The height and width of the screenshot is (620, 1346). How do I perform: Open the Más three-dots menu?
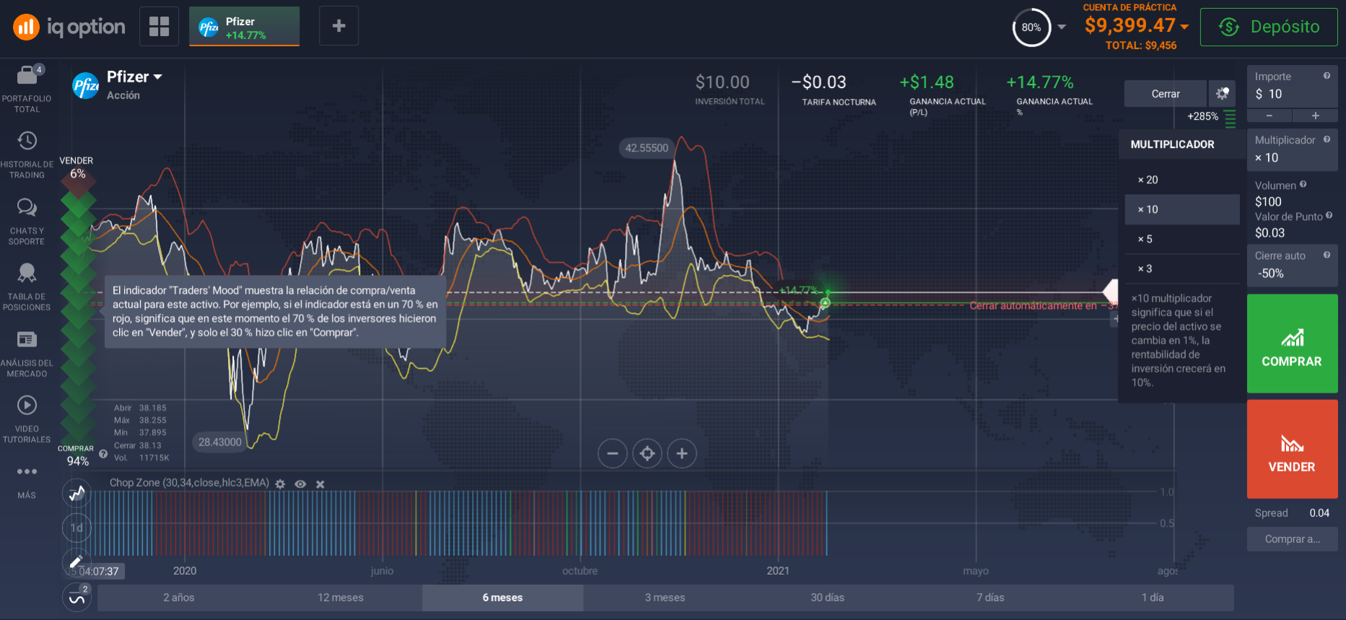click(27, 471)
